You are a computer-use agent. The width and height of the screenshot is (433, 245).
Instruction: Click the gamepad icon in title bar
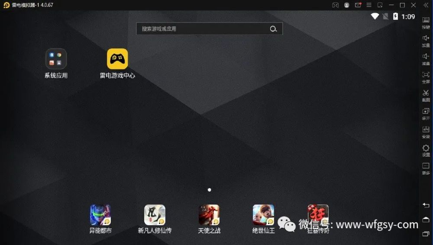335,5
